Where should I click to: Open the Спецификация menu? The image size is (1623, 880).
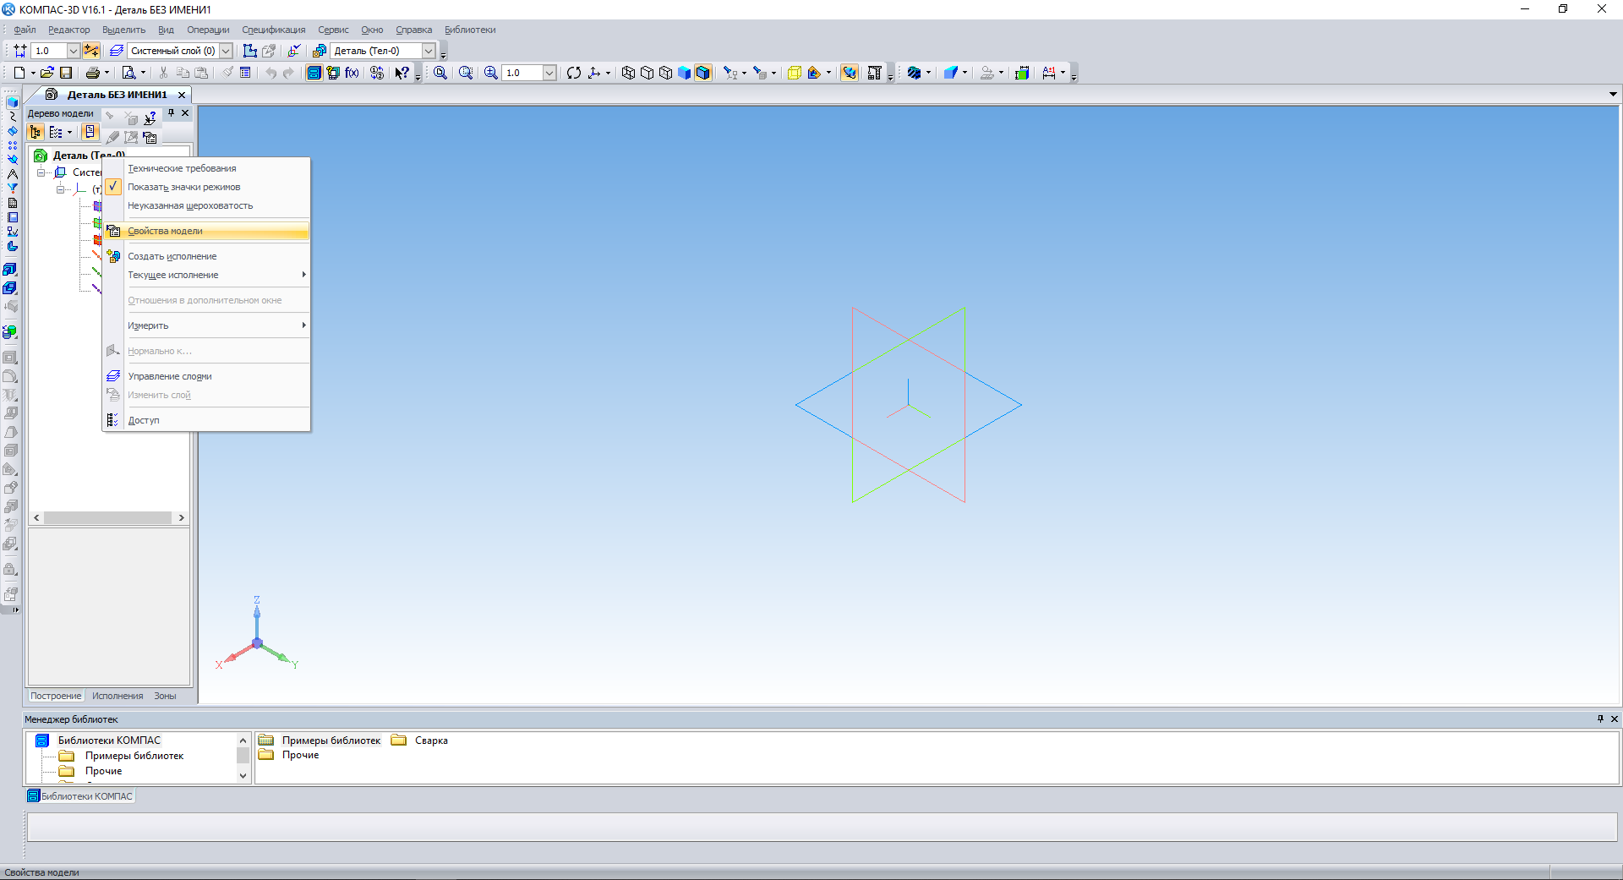click(x=273, y=30)
